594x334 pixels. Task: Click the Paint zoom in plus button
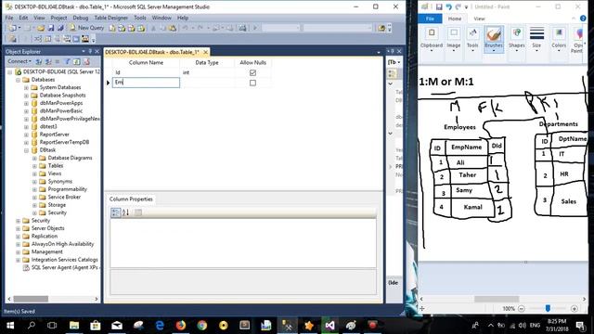pyautogui.click(x=575, y=309)
